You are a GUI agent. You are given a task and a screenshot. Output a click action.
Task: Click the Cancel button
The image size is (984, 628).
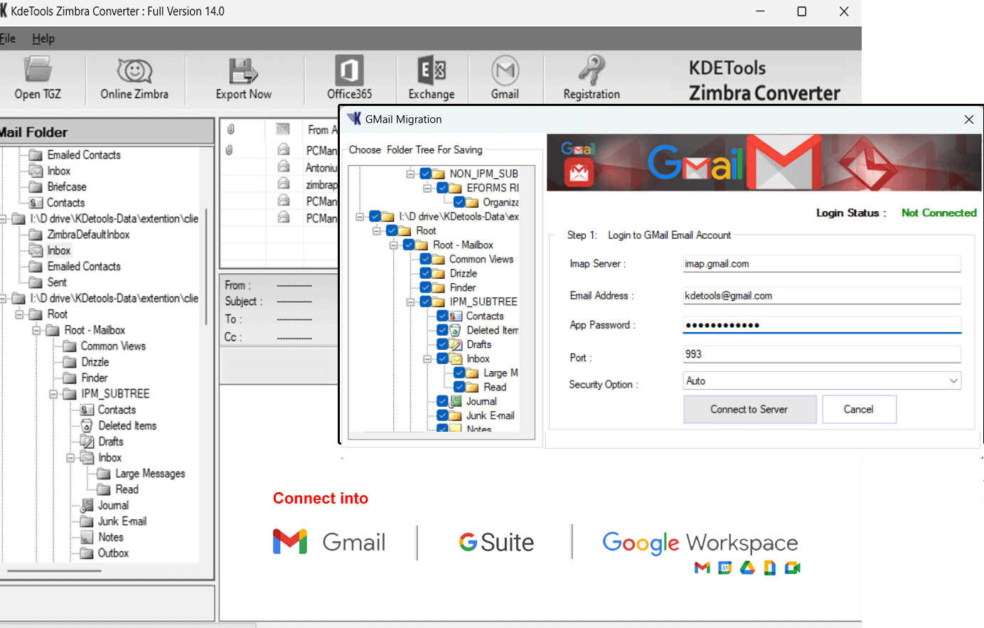point(858,410)
